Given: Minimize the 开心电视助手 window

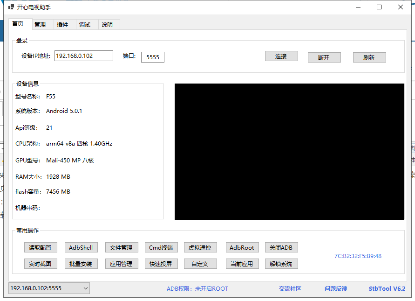Looking at the screenshot, I should [x=358, y=7].
